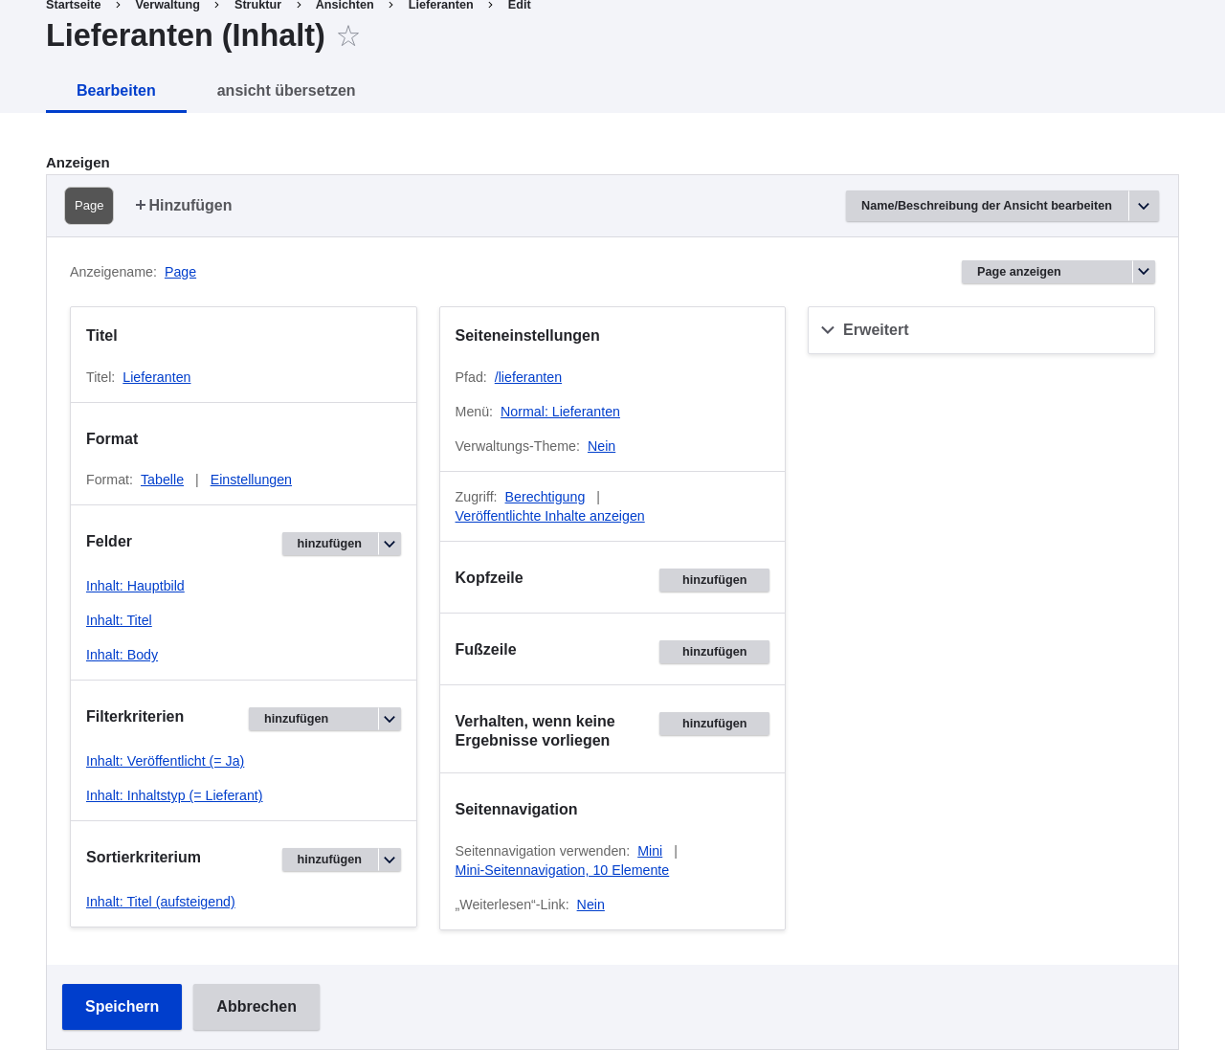The height and width of the screenshot is (1050, 1225).
Task: Select the Page display button
Action: click(89, 206)
